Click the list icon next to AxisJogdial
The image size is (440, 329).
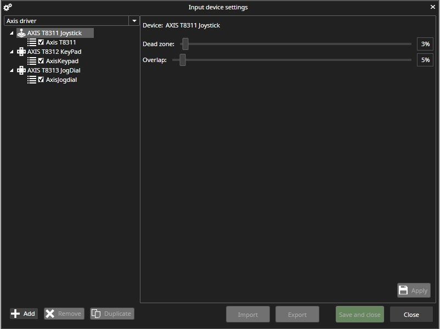(32, 80)
